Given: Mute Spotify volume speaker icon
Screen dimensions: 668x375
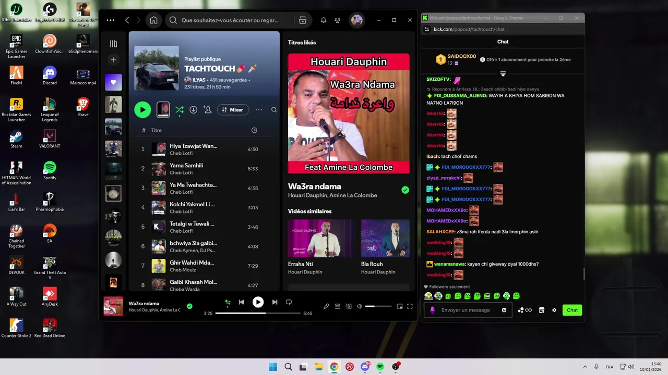Looking at the screenshot, I should tap(360, 306).
